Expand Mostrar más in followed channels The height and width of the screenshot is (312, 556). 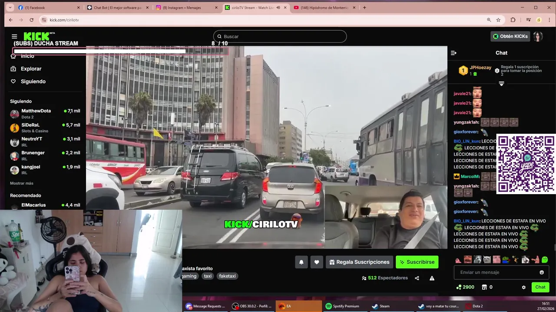22,183
